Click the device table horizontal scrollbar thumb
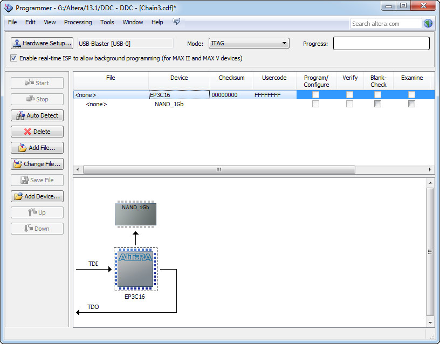This screenshot has width=440, height=344. (219, 169)
